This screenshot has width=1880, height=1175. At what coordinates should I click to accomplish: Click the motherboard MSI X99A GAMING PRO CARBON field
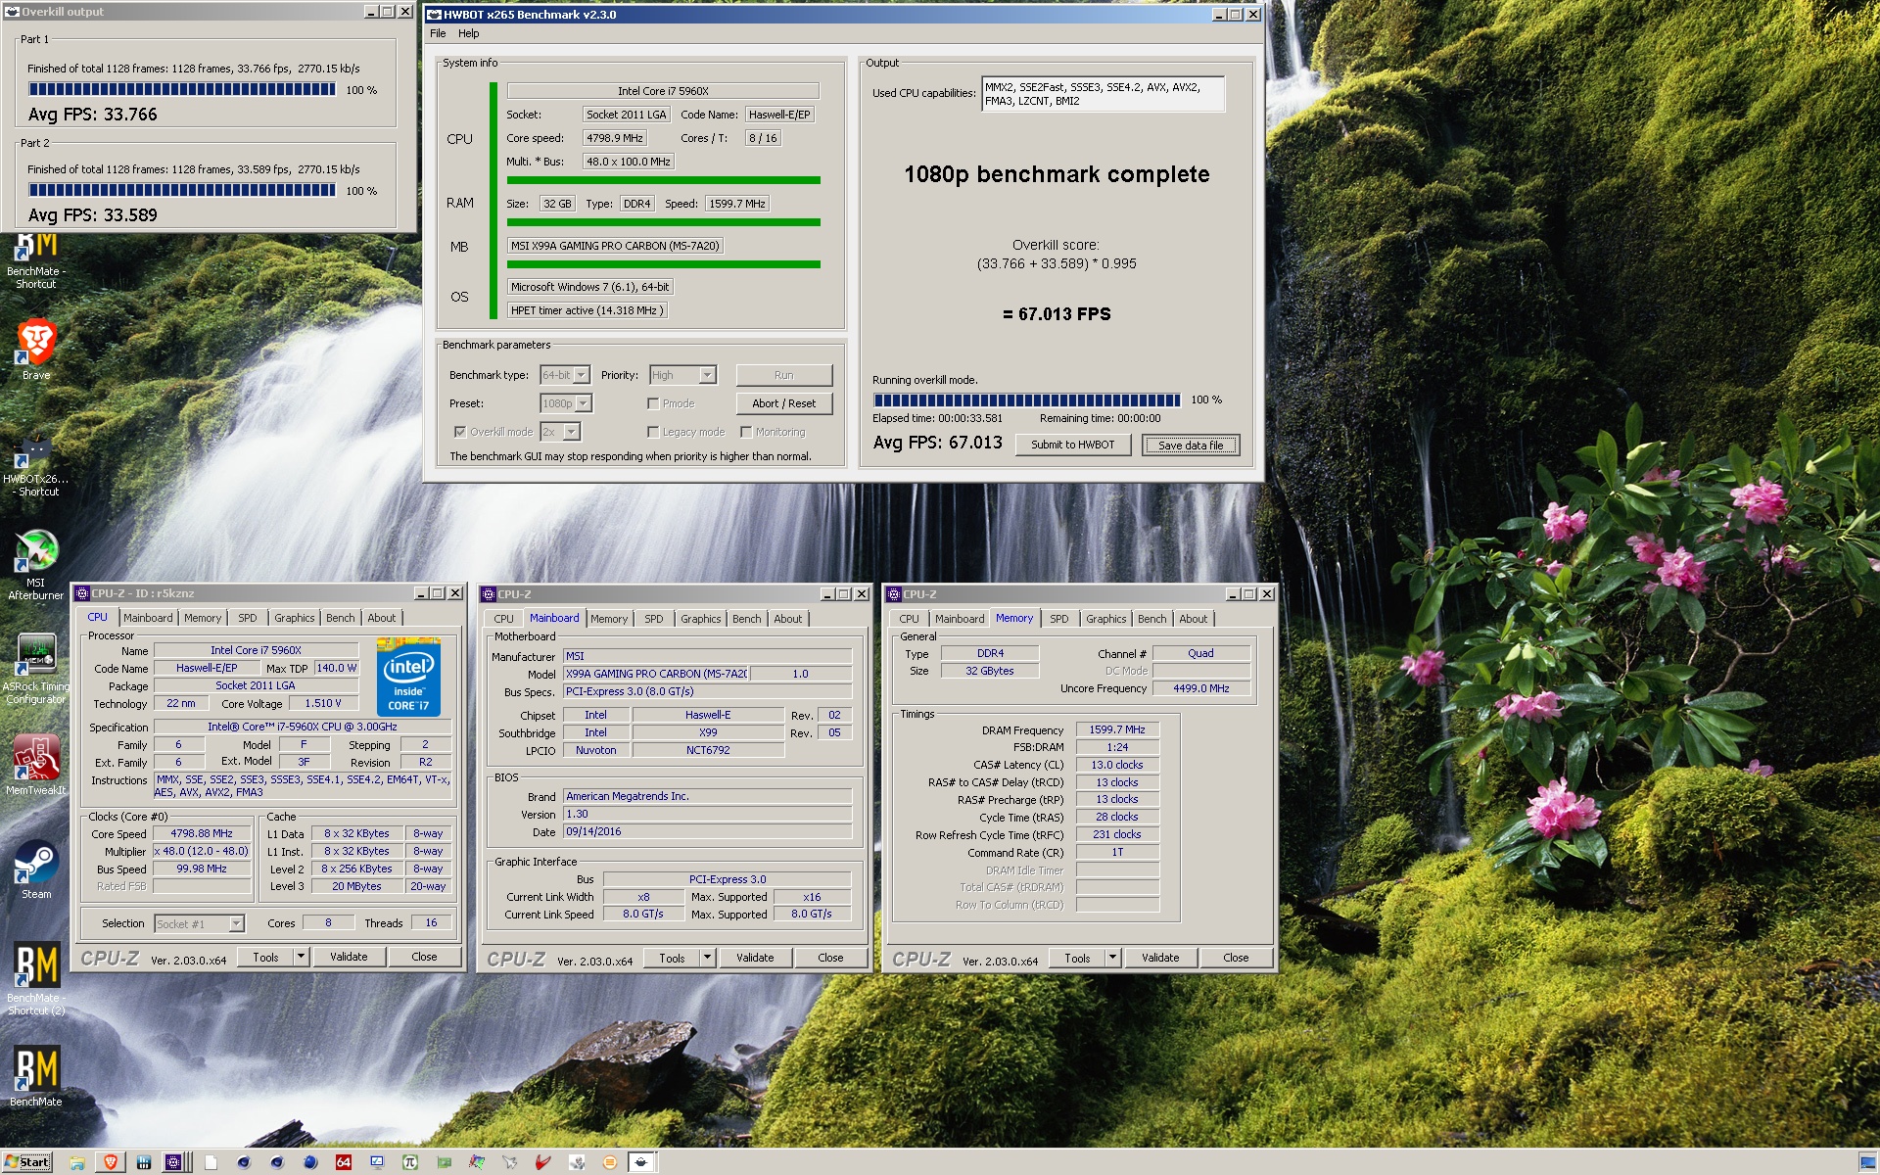click(615, 246)
